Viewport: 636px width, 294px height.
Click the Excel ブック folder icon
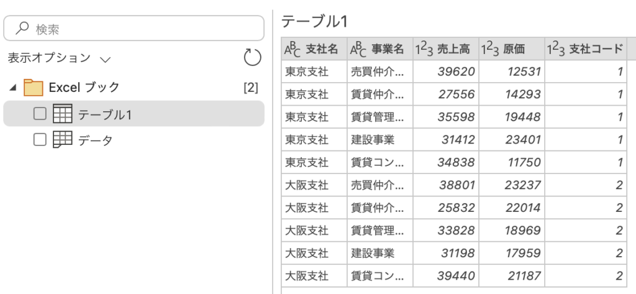[x=34, y=87]
